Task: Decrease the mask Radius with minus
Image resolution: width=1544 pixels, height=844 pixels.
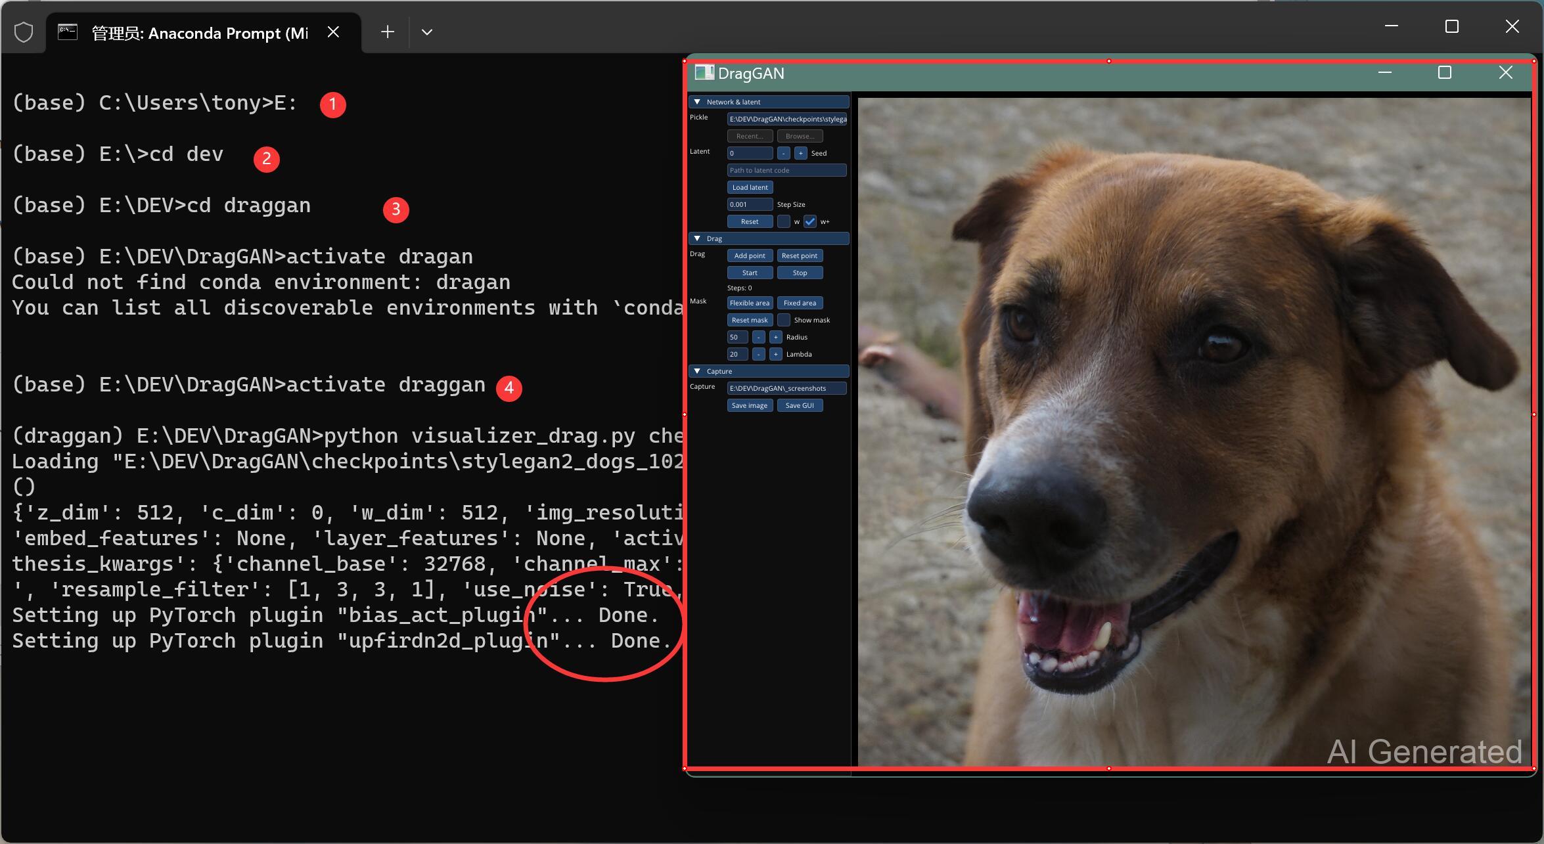Action: (758, 337)
